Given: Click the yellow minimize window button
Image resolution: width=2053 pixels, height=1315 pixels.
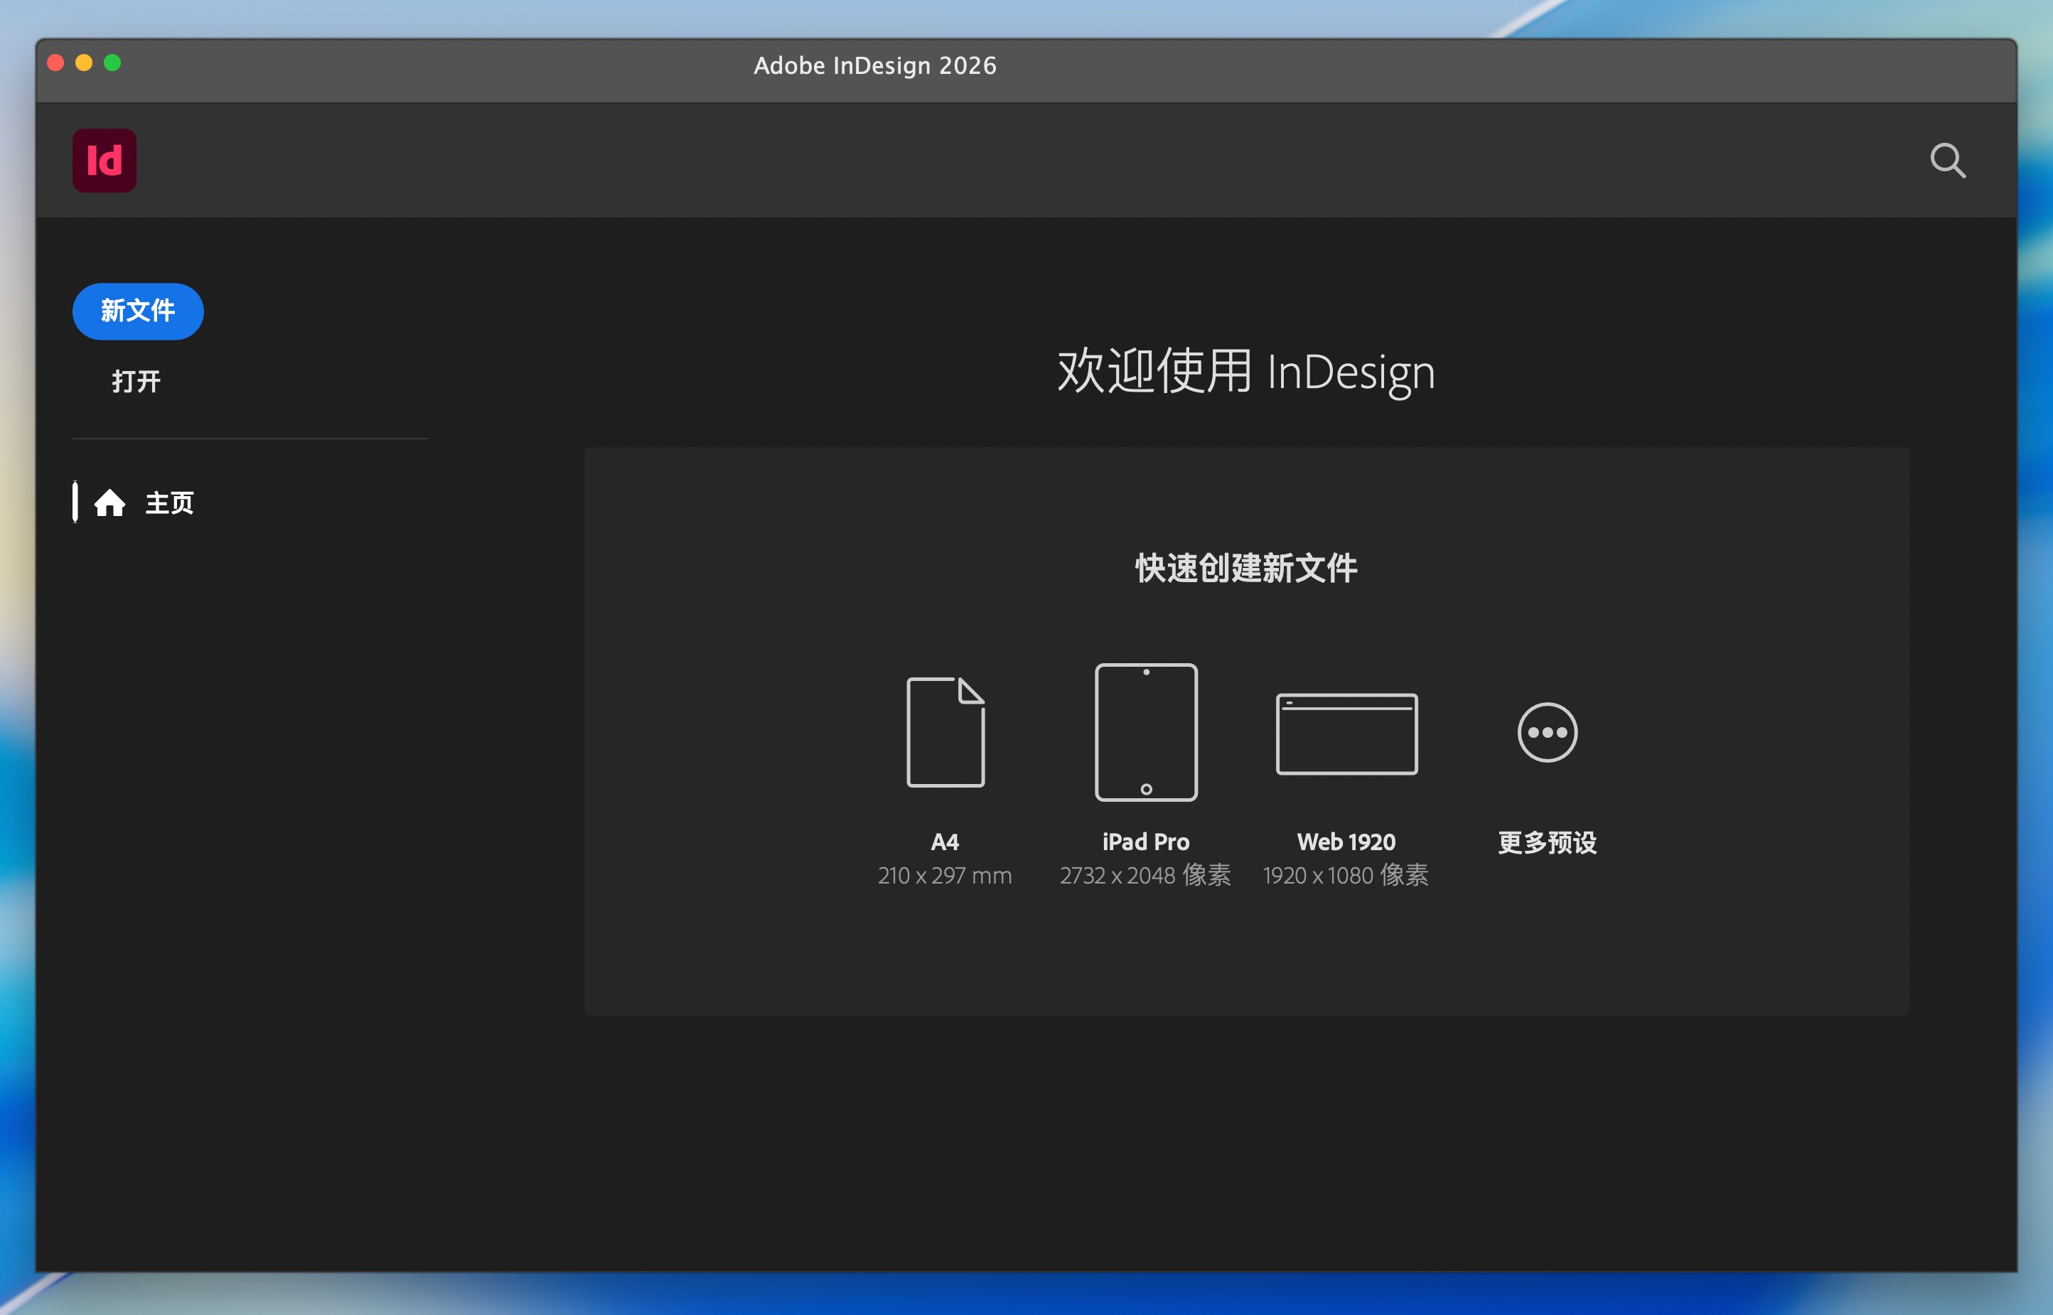Looking at the screenshot, I should point(84,63).
